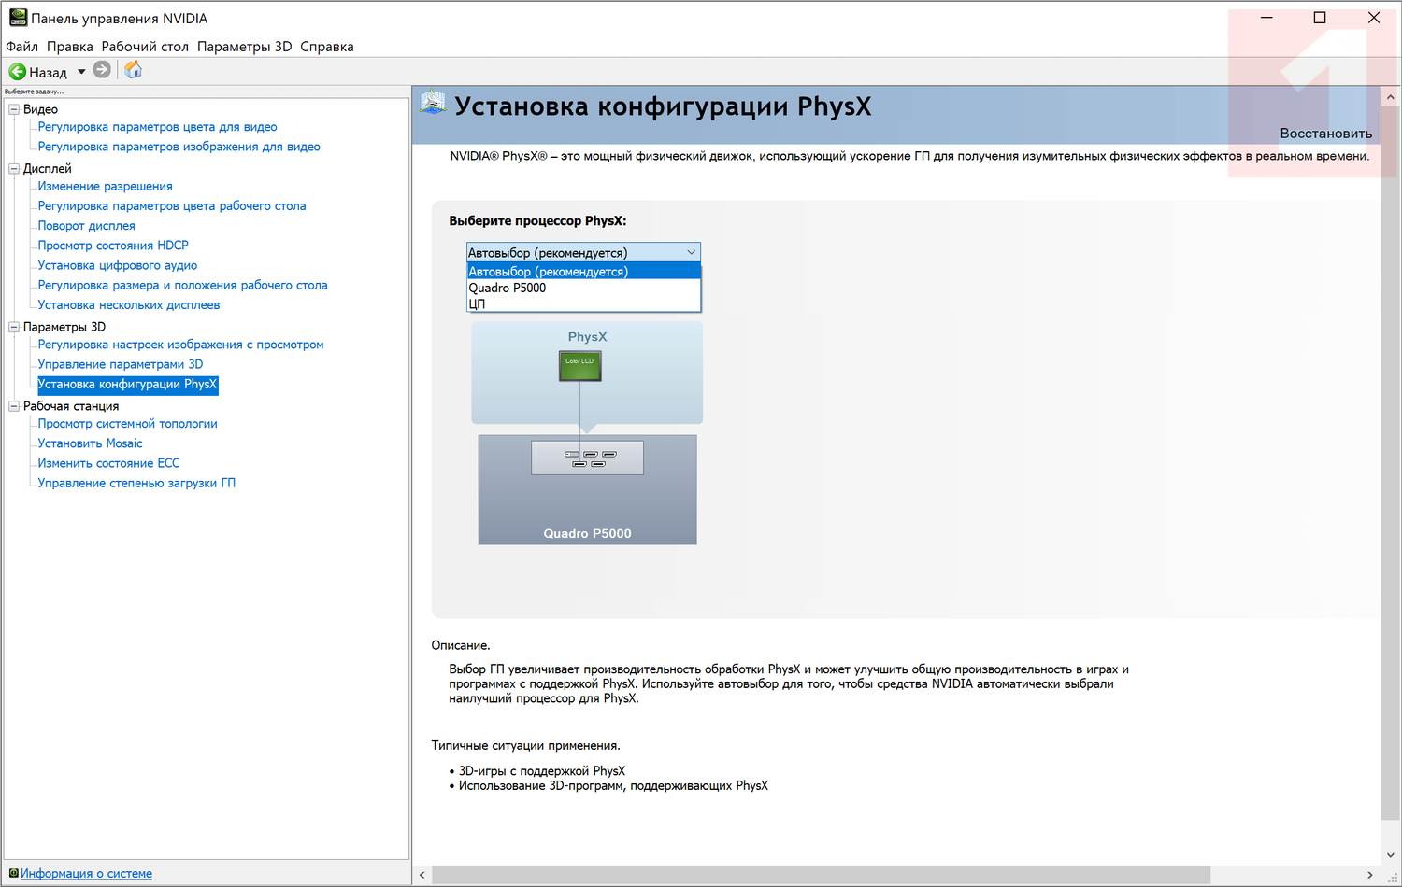Screen dimensions: 1402x887
Task: Click the vertical scrollbar up arrow
Action: 1391,97
